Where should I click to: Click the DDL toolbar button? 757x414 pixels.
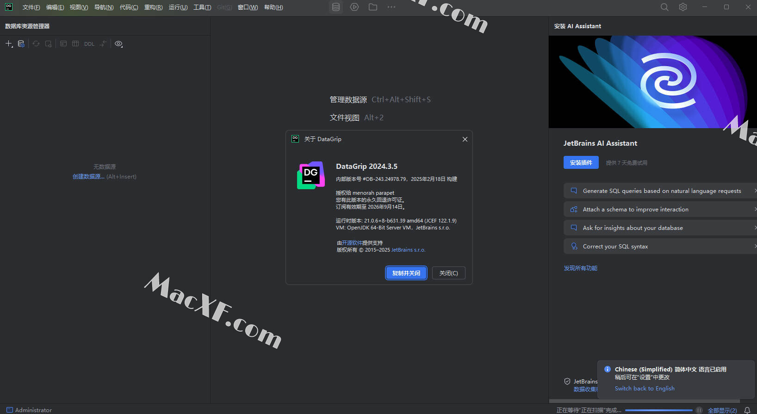click(89, 44)
